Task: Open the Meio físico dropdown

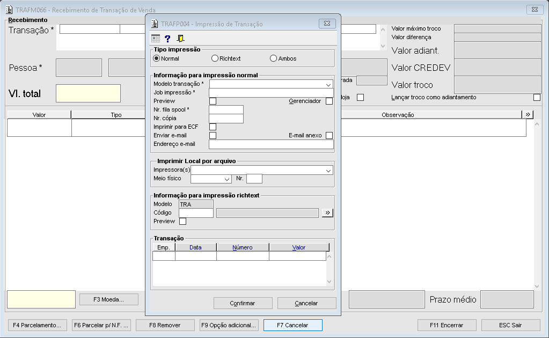Action: pos(227,179)
